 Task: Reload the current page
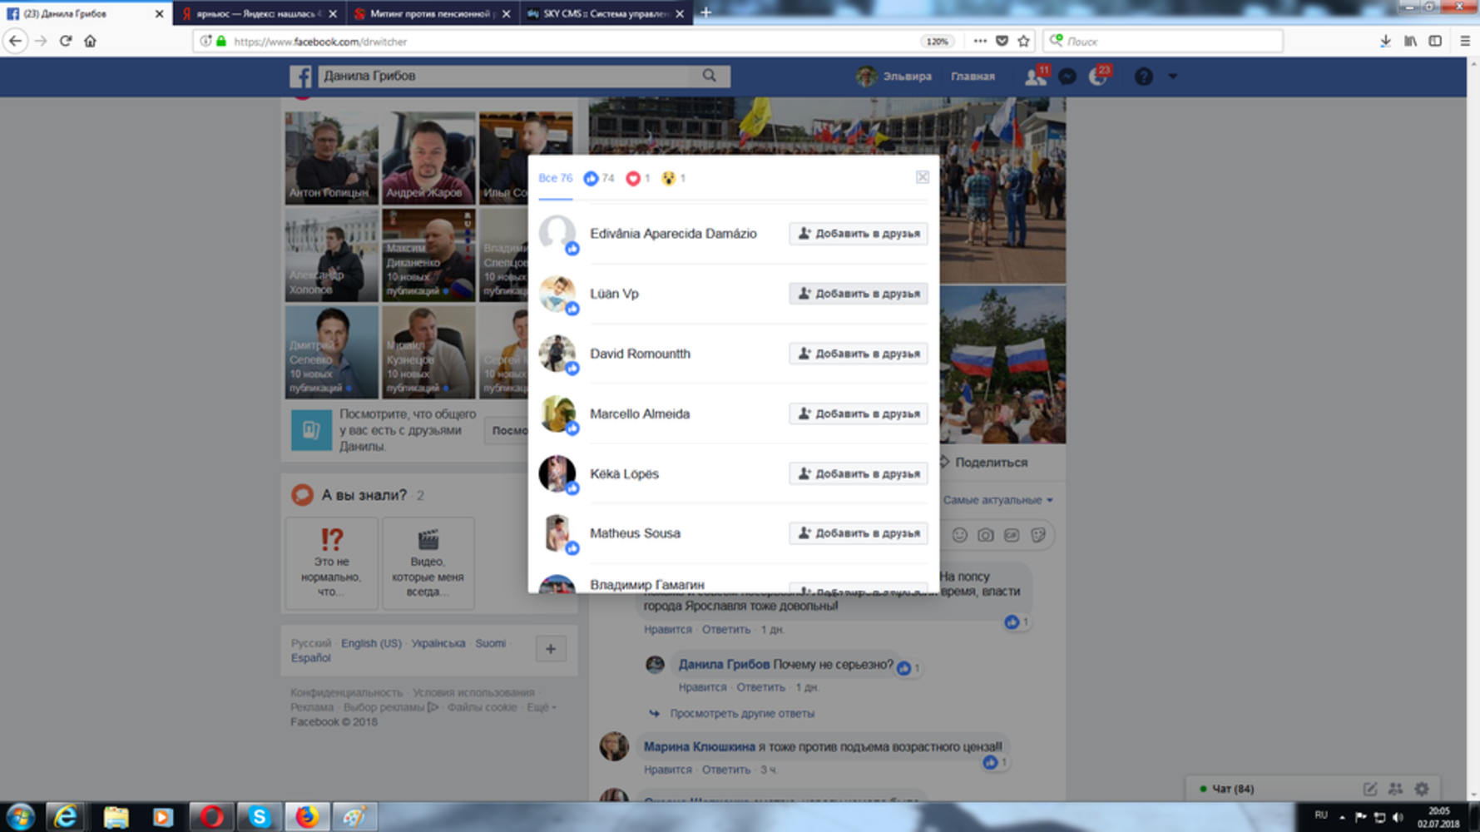coord(66,41)
